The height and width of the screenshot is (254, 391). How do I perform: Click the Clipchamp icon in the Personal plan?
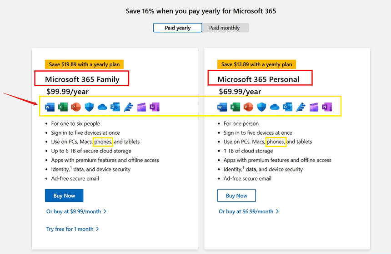(x=314, y=107)
